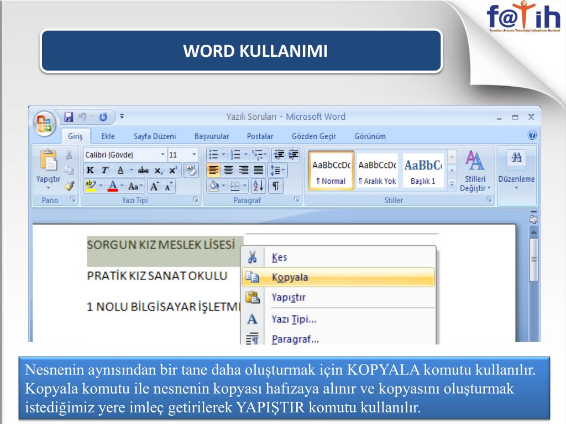Apply red font color
The height and width of the screenshot is (424, 566).
click(x=113, y=186)
